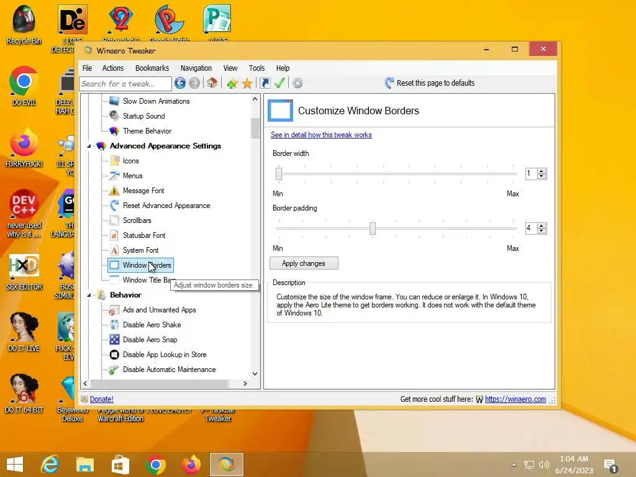
Task: Click the Search for a tweak box
Action: [x=125, y=84]
